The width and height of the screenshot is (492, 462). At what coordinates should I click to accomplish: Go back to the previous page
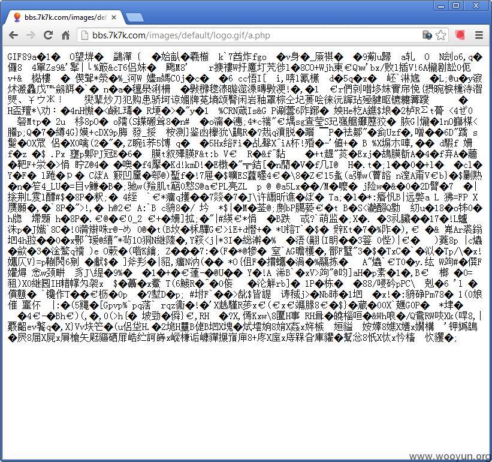pos(13,35)
